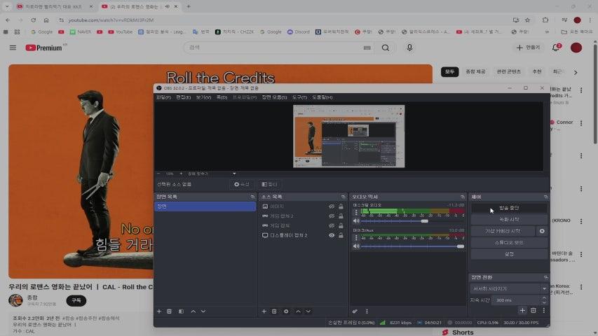Open the virtual camera settings gear
The image size is (598, 336).
[541, 231]
